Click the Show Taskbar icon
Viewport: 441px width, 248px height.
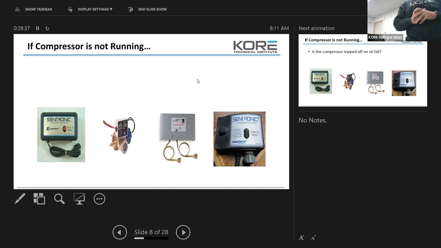click(x=18, y=9)
